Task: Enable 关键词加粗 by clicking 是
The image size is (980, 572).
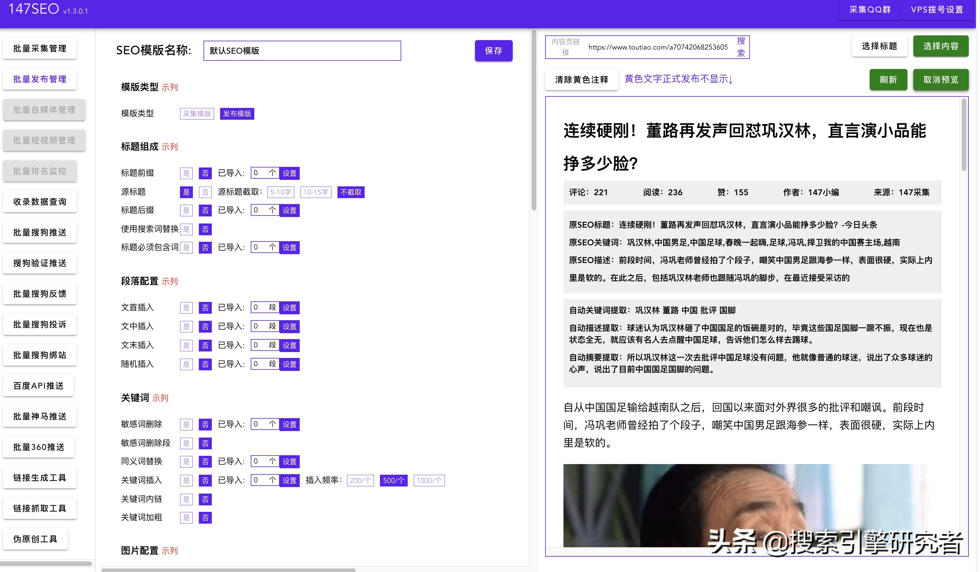Action: pyautogui.click(x=186, y=517)
